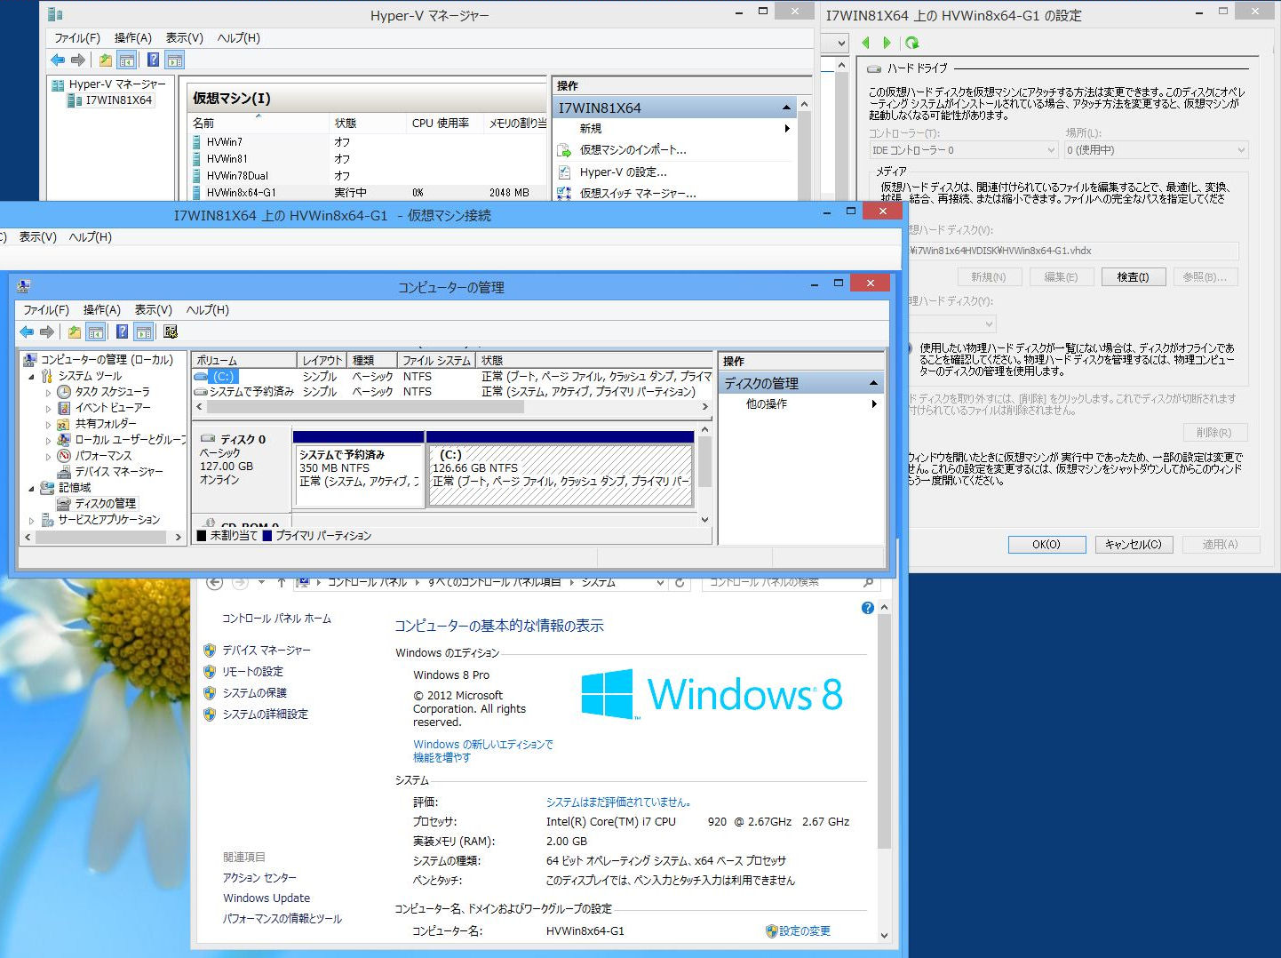
Task: Click the green refresh icon in VM settings
Action: (x=911, y=43)
